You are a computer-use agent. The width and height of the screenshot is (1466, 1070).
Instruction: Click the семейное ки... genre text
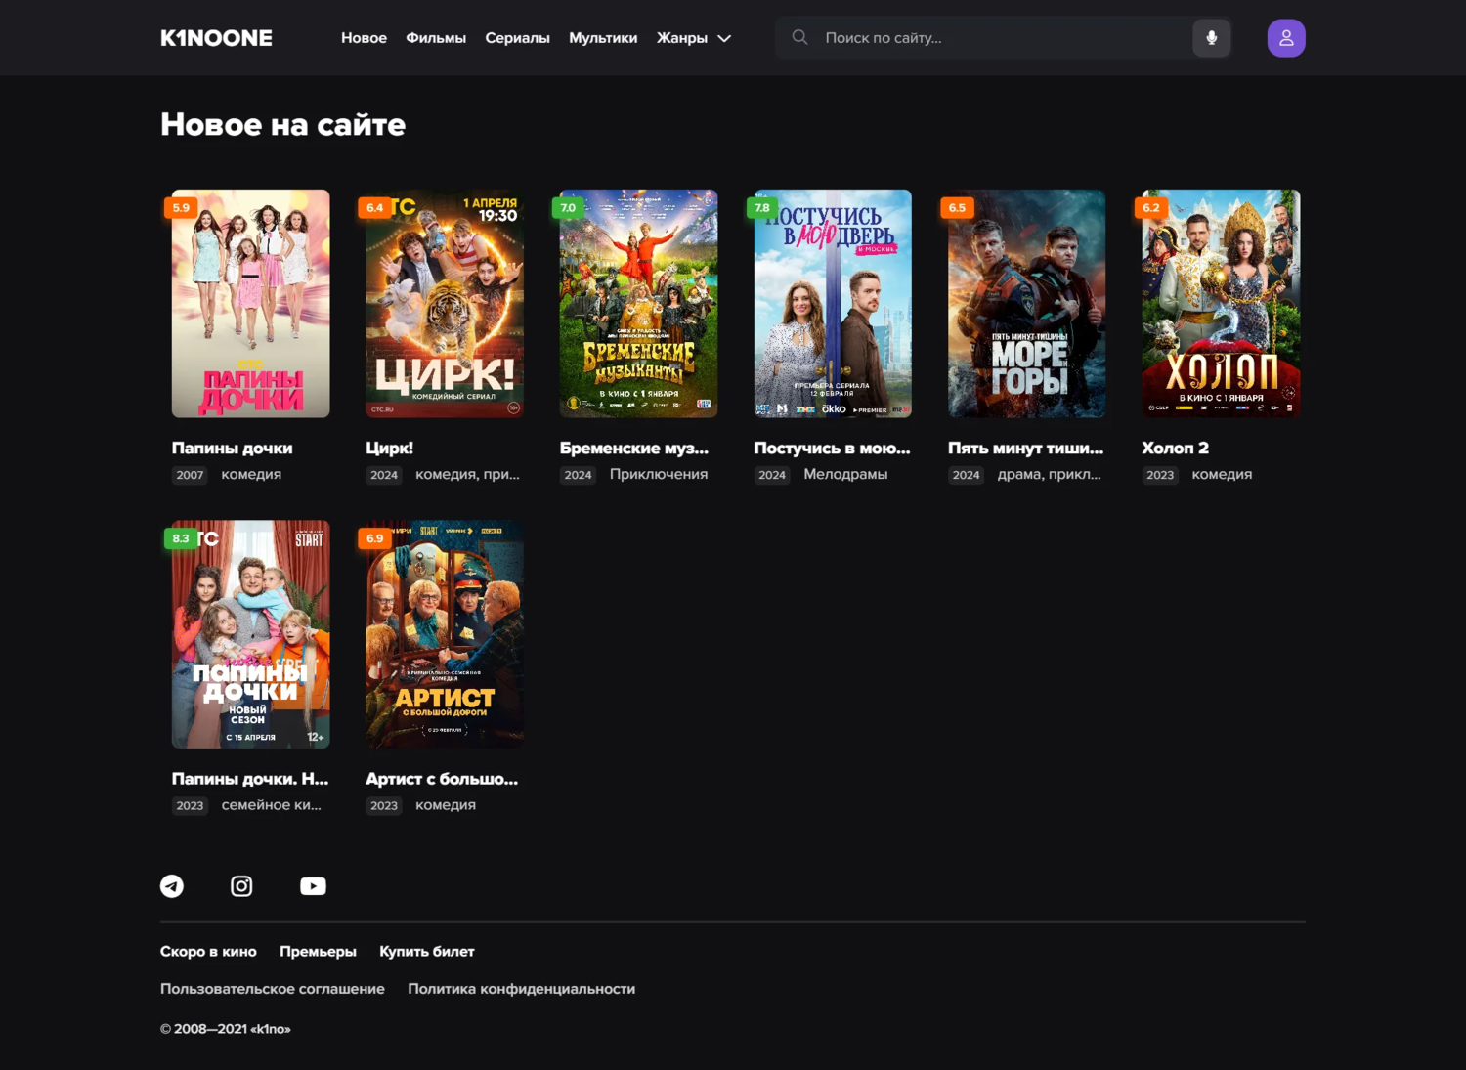[x=271, y=805]
